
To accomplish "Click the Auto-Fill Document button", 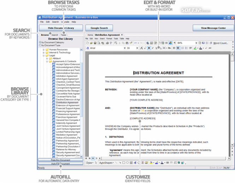I will click(60, 164).
